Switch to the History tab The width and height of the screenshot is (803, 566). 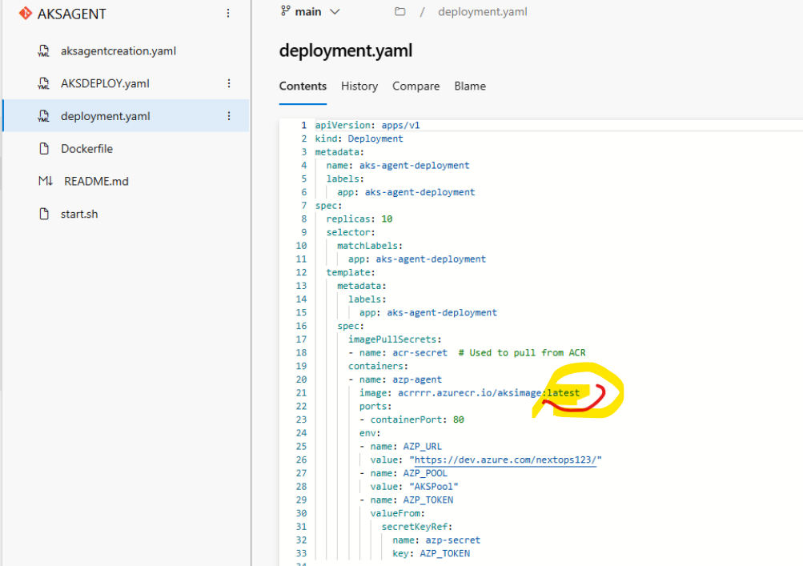[359, 86]
